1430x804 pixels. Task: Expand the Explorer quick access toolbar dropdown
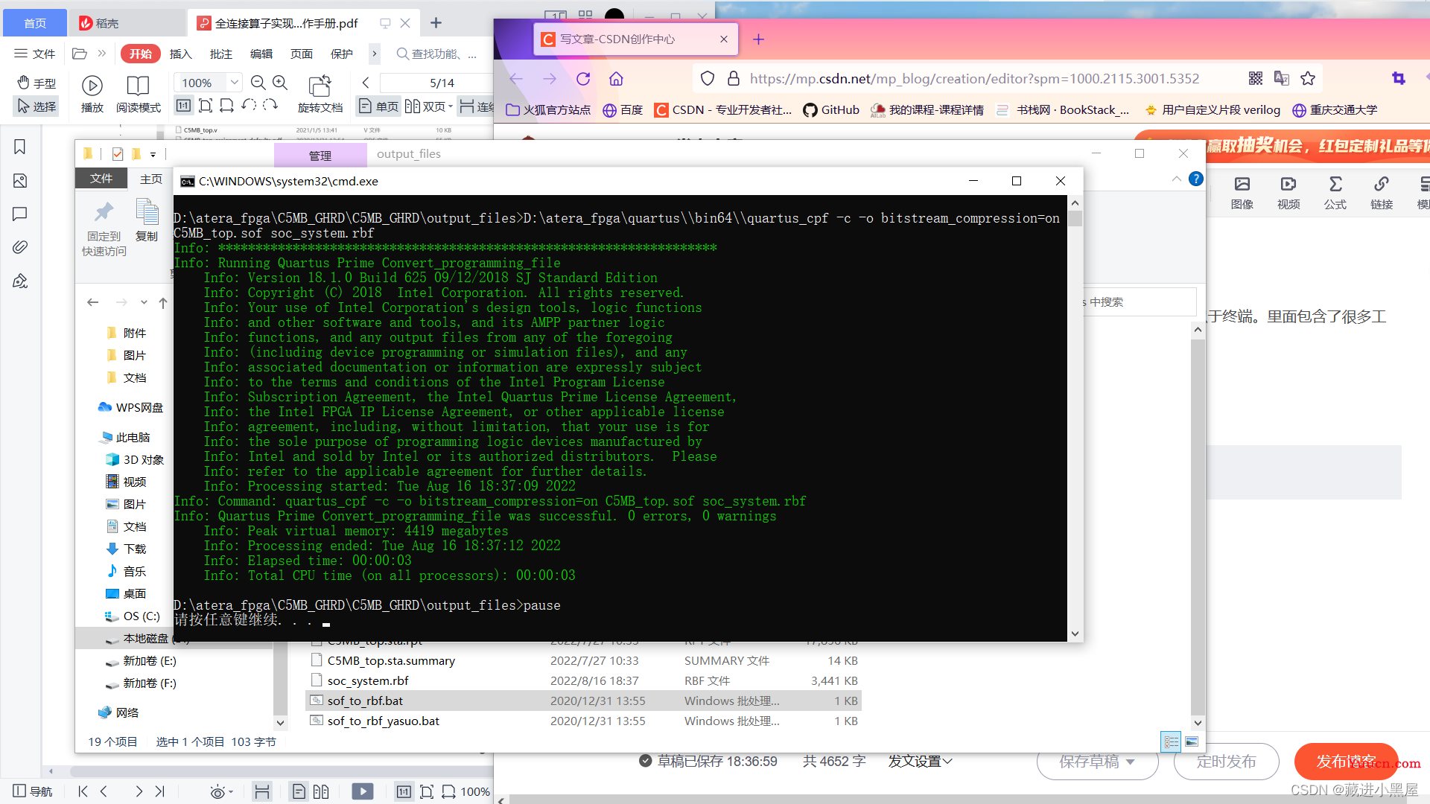coord(153,155)
